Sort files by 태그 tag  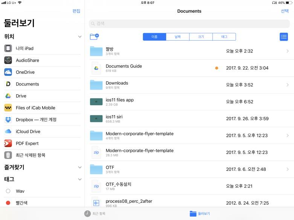[224, 37]
